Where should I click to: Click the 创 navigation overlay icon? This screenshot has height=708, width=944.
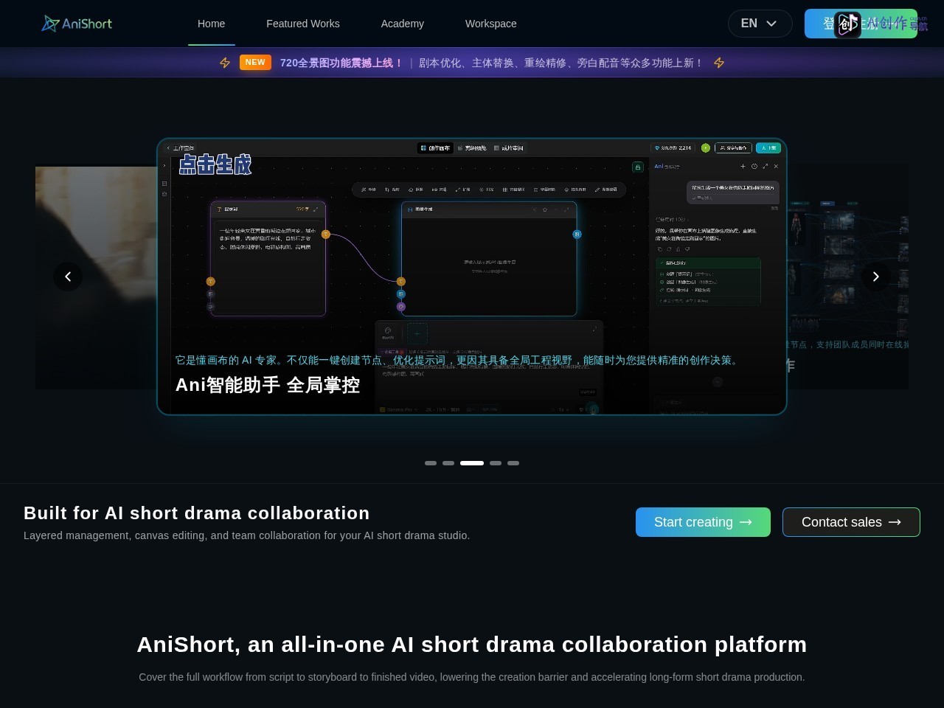[x=847, y=24]
